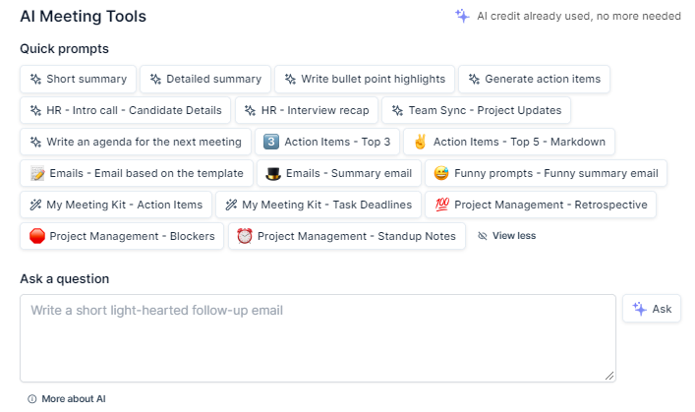Select alarm clock Standup Notes prompt
Viewport: 695px width, 412px height.
point(346,236)
